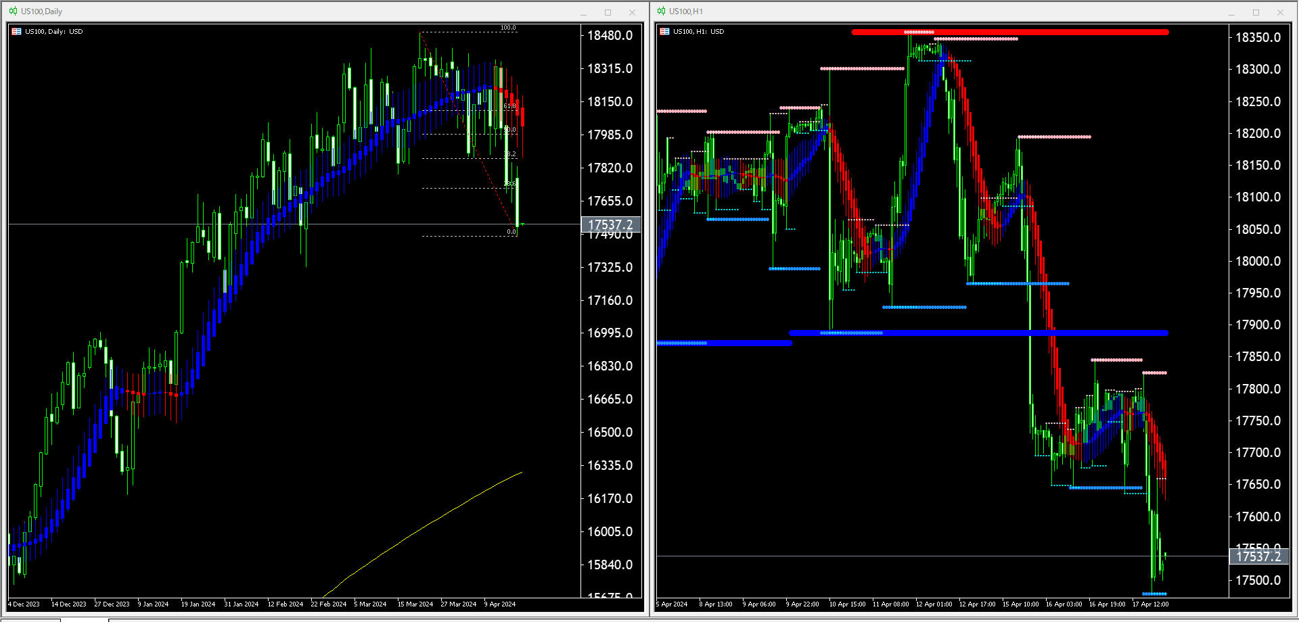
Task: Select the US100,Daily window title bar text
Action: point(41,11)
